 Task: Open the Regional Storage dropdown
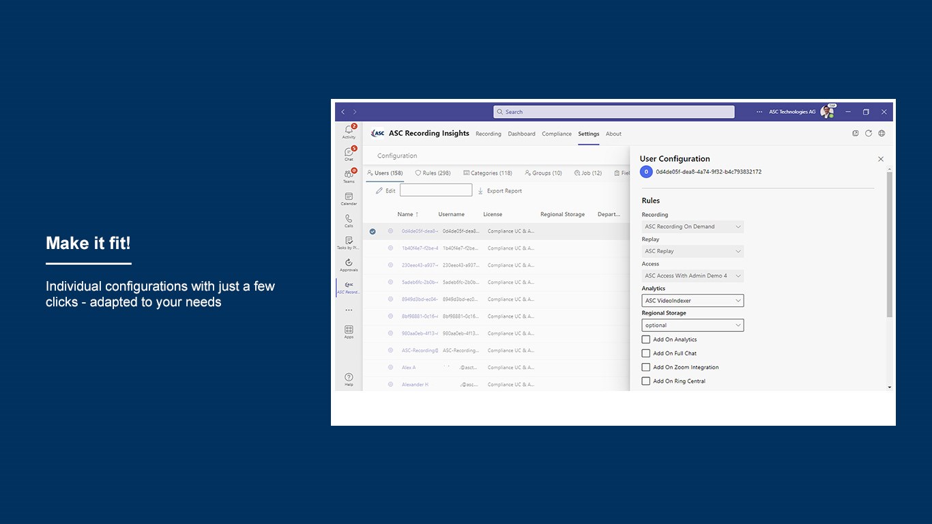[x=693, y=325]
